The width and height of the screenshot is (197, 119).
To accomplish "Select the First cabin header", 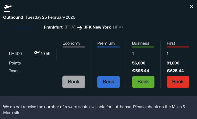I will coord(171,43).
